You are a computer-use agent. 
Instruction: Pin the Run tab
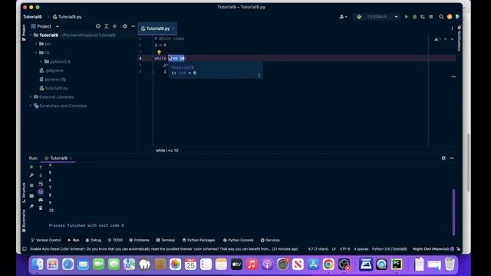click(31, 206)
